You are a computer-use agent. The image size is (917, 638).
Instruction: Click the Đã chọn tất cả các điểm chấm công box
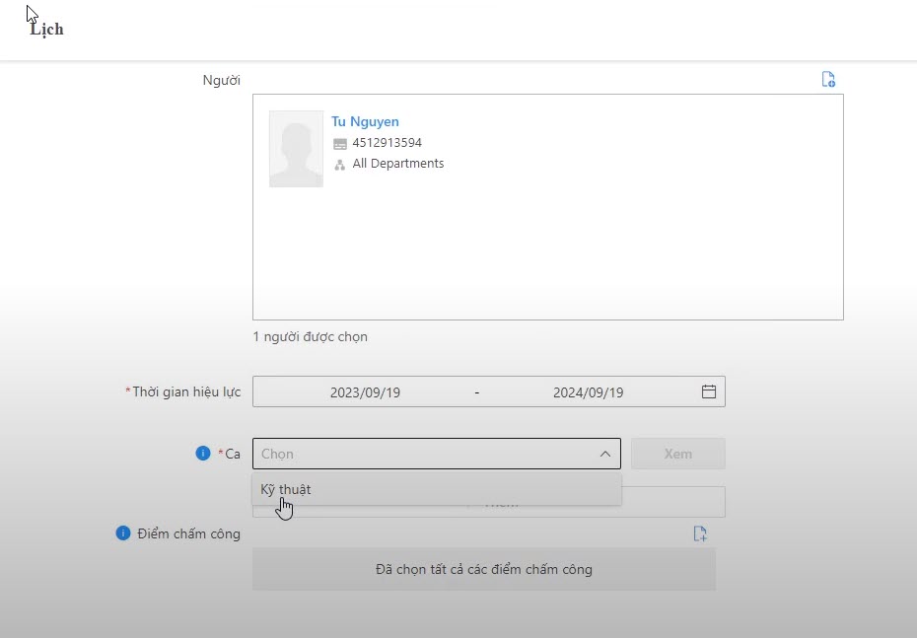click(483, 569)
